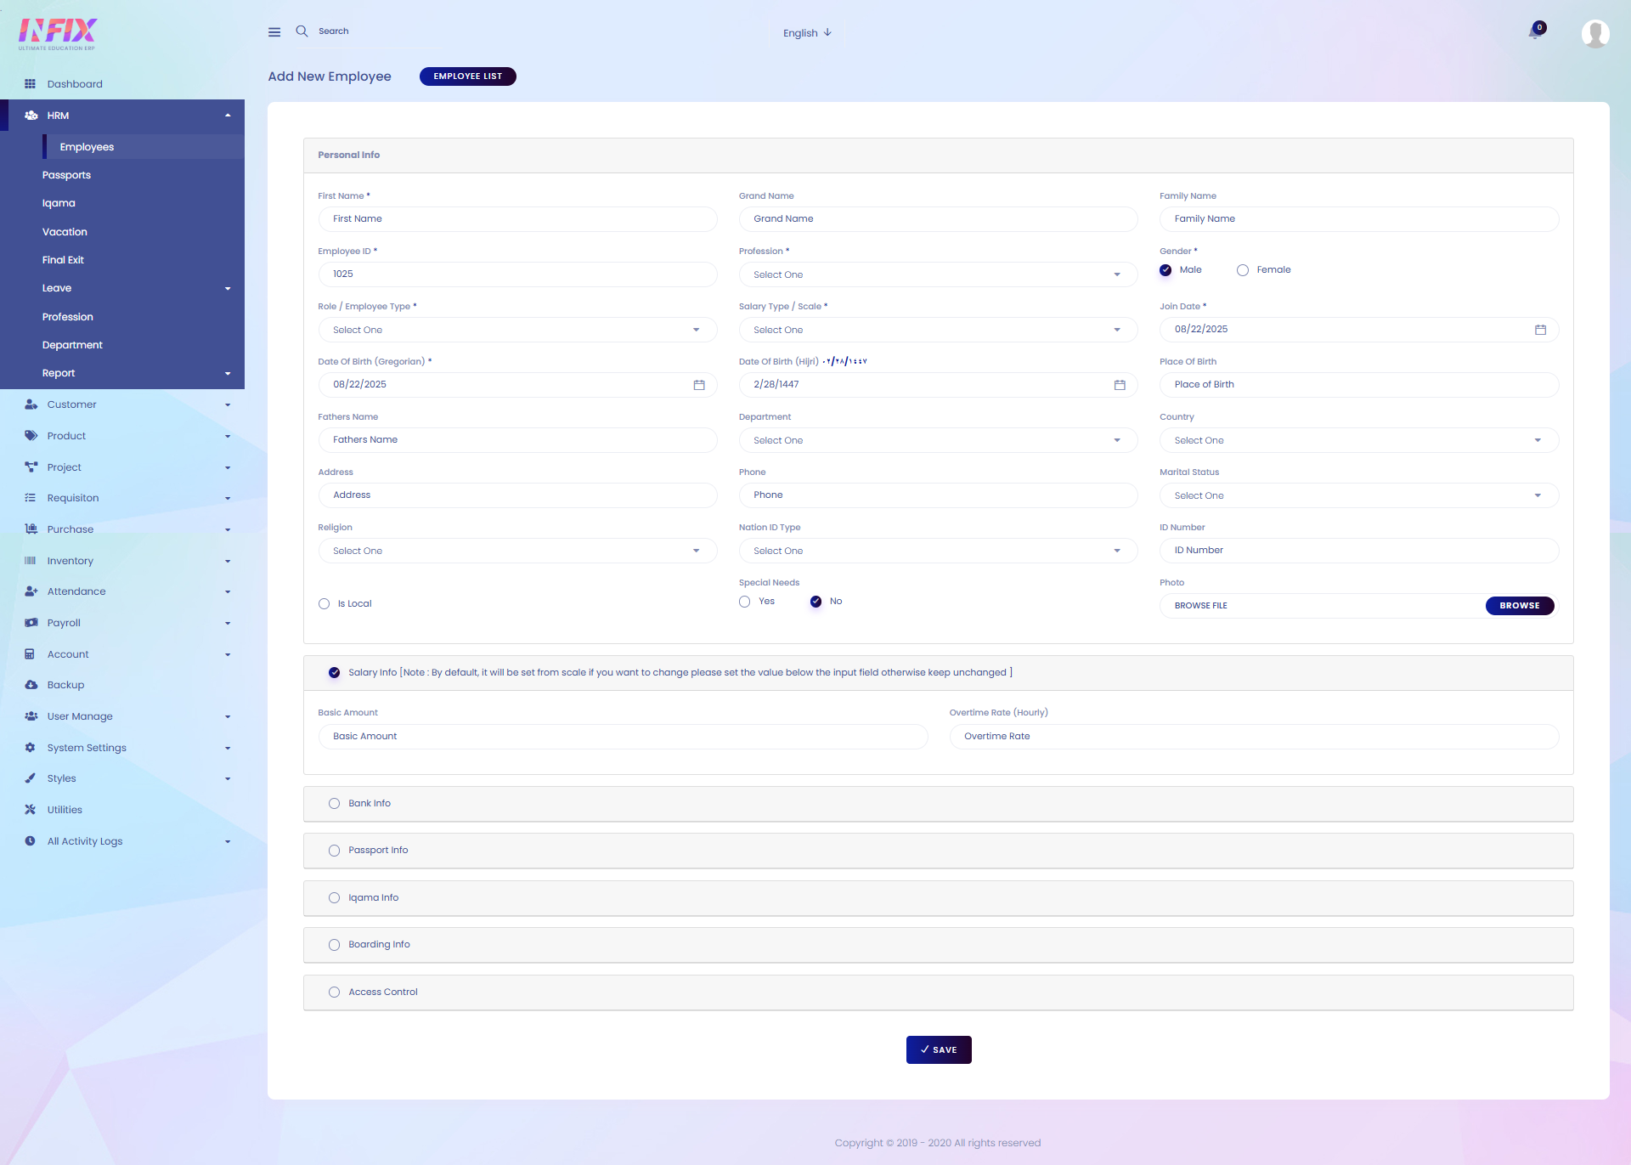Viewport: 1631px width, 1165px height.
Task: Open Hijri birth date calendar icon
Action: (x=1120, y=385)
